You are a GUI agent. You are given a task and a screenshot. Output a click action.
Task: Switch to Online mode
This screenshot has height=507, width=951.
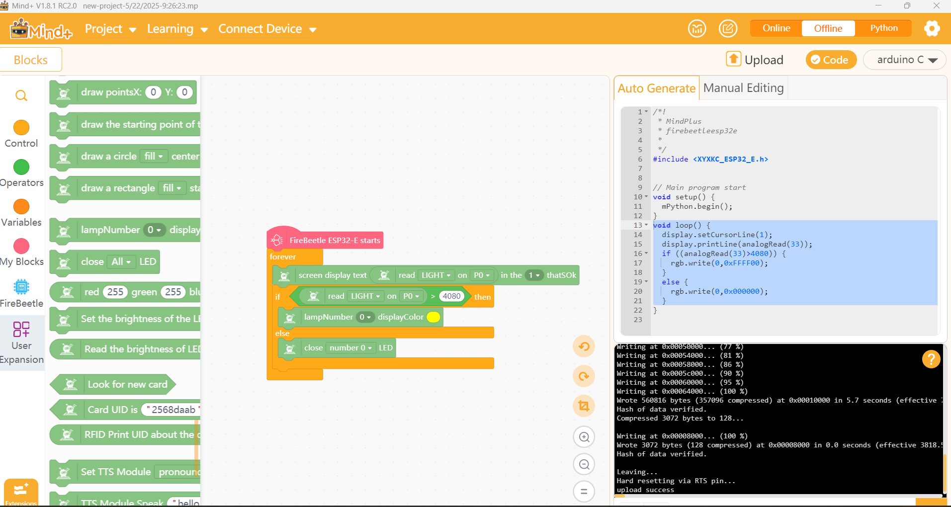776,28
